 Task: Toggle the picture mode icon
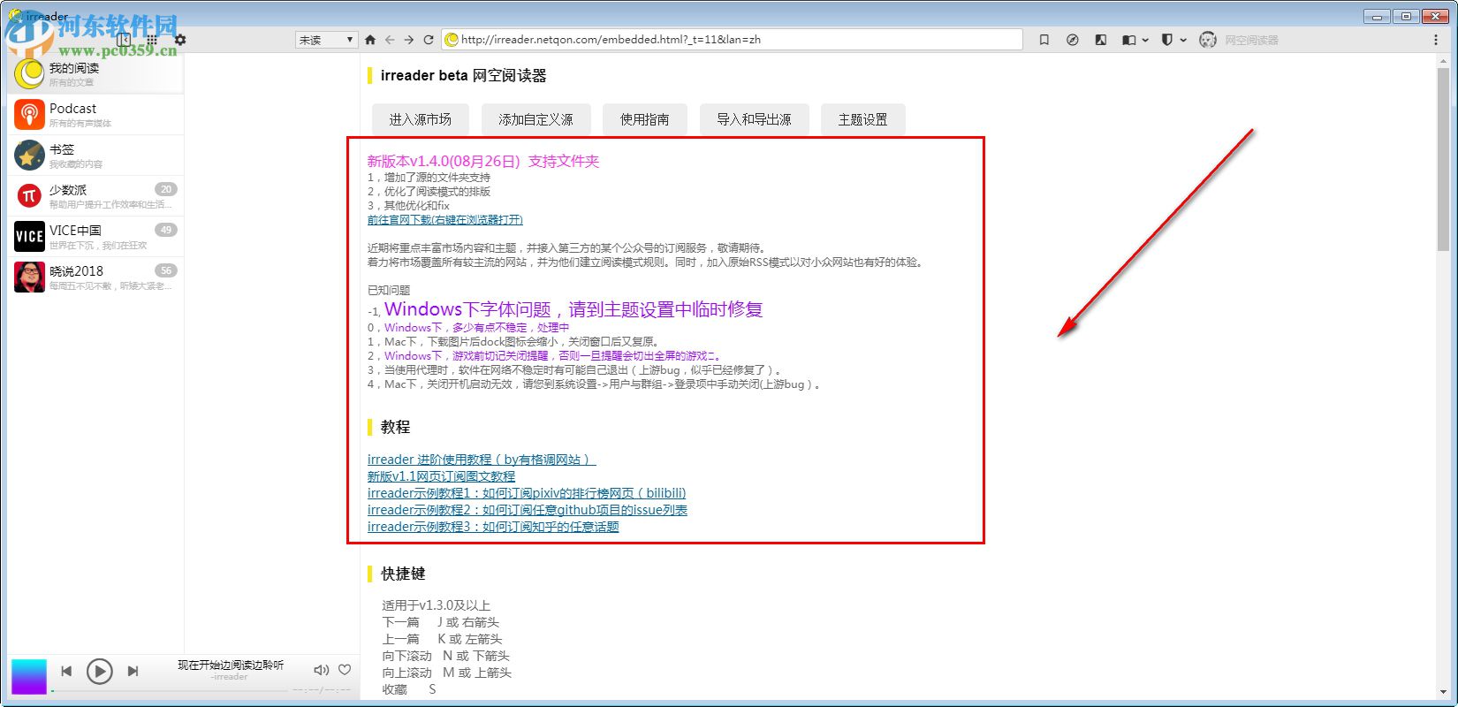[1101, 40]
